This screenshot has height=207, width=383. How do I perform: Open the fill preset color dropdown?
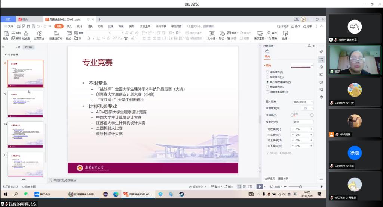(x=302, y=66)
